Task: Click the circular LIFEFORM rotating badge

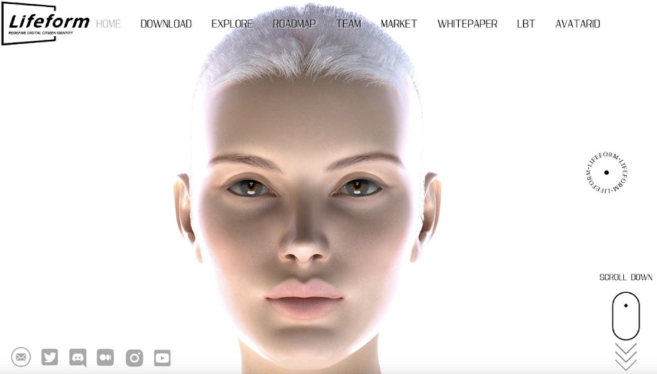Action: [607, 173]
